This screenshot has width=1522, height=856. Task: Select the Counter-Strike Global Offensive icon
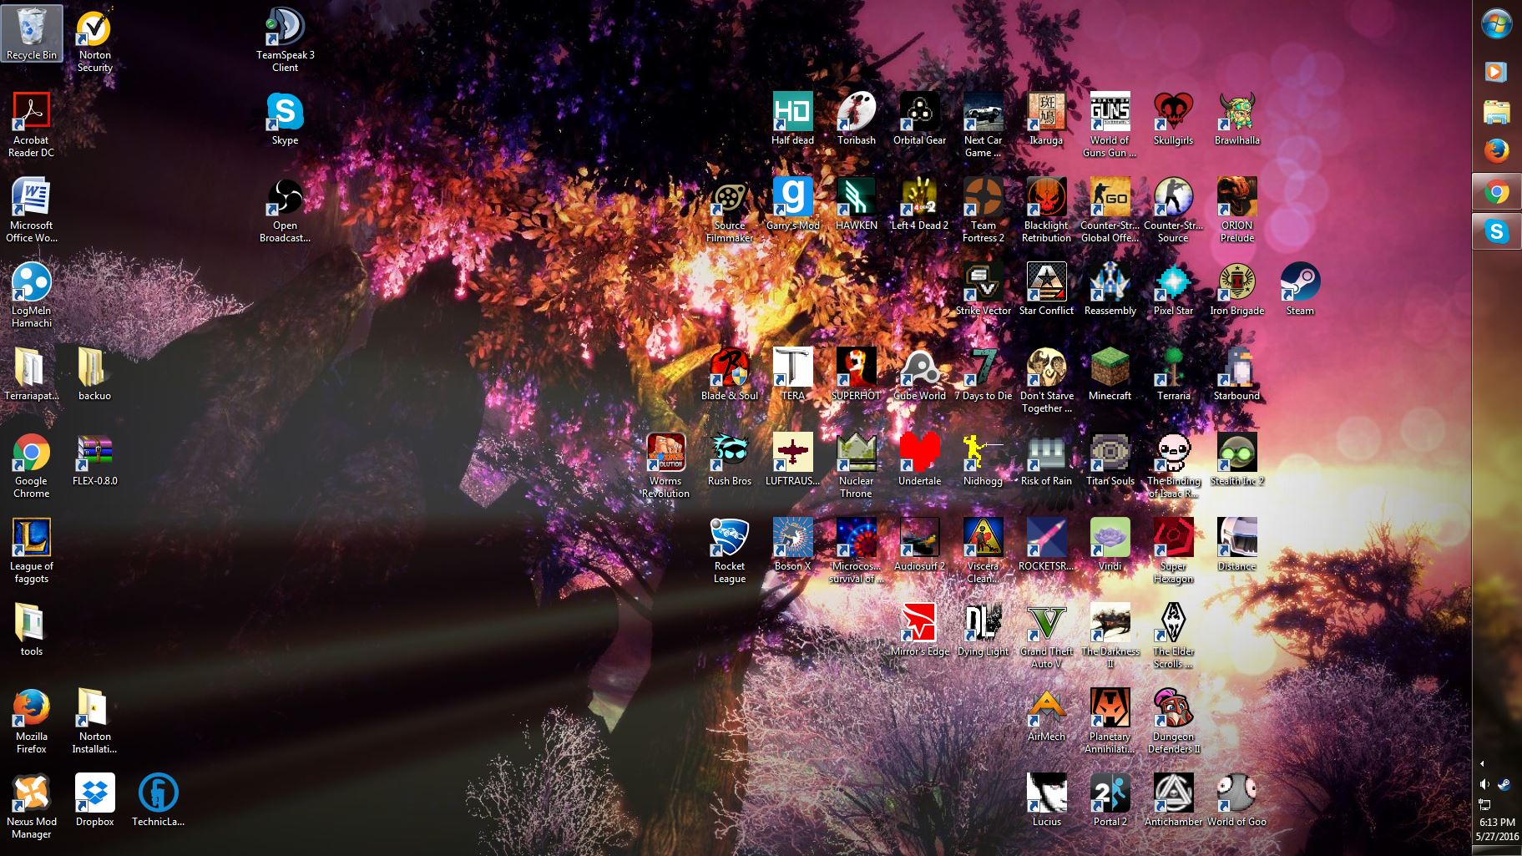(1110, 210)
